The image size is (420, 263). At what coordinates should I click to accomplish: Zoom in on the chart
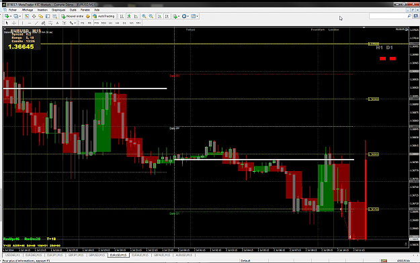144,16
